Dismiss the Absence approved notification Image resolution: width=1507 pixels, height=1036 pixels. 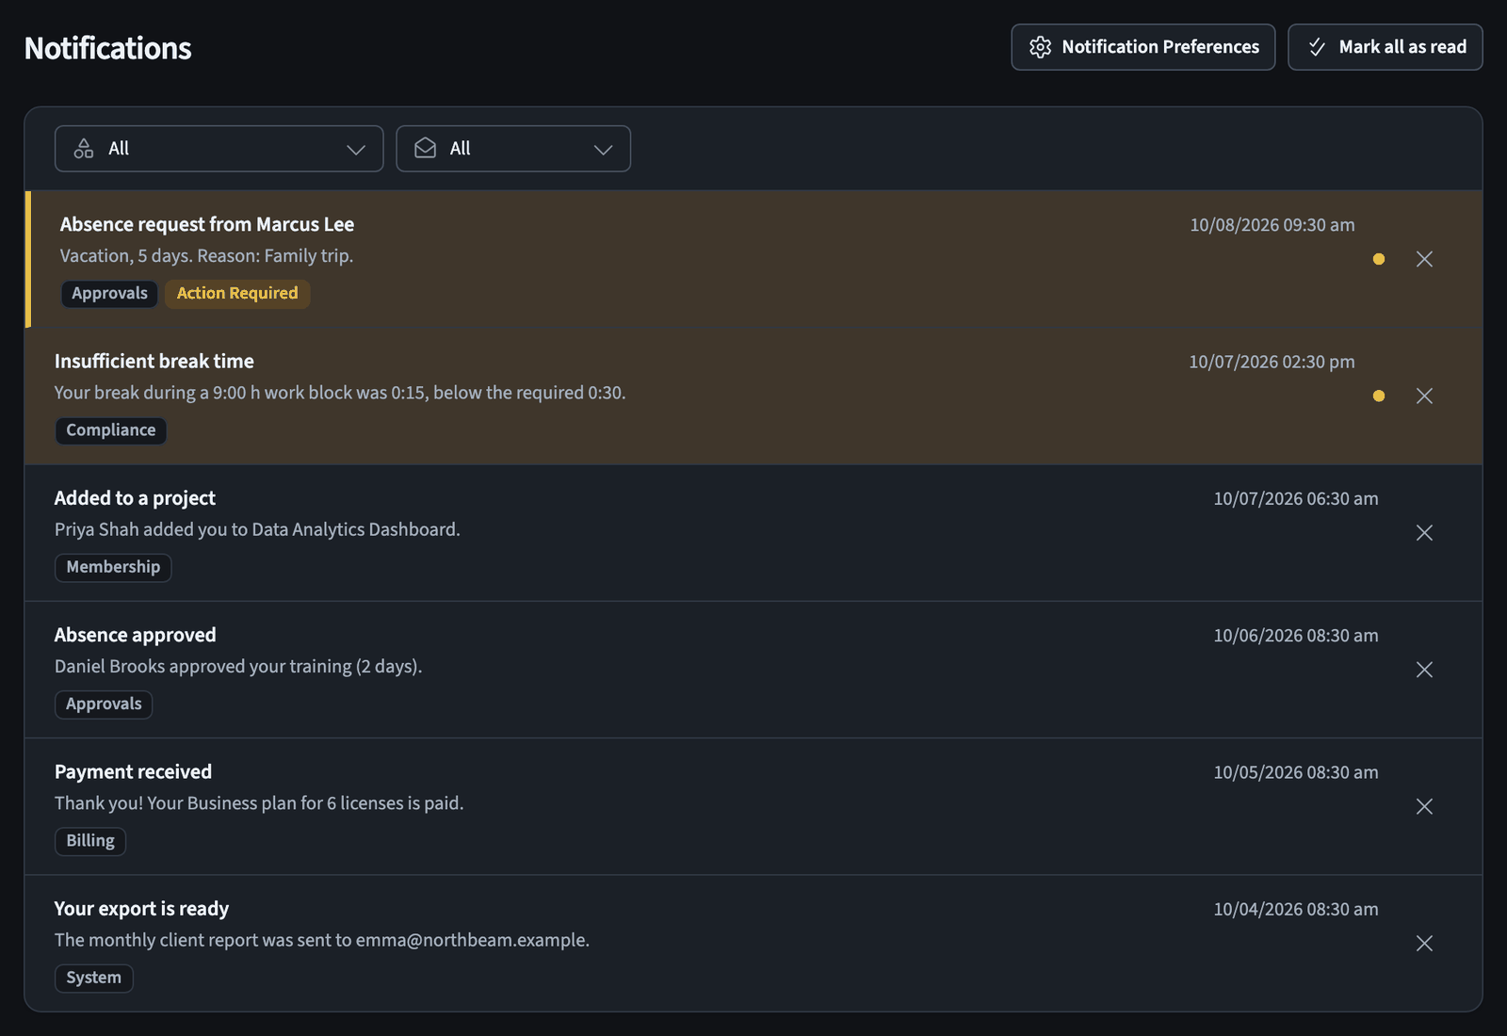pyautogui.click(x=1424, y=670)
